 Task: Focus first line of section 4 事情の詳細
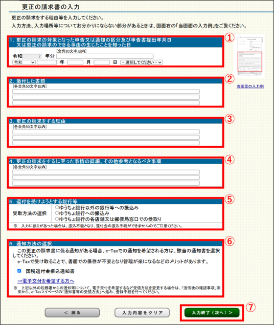click(106, 172)
